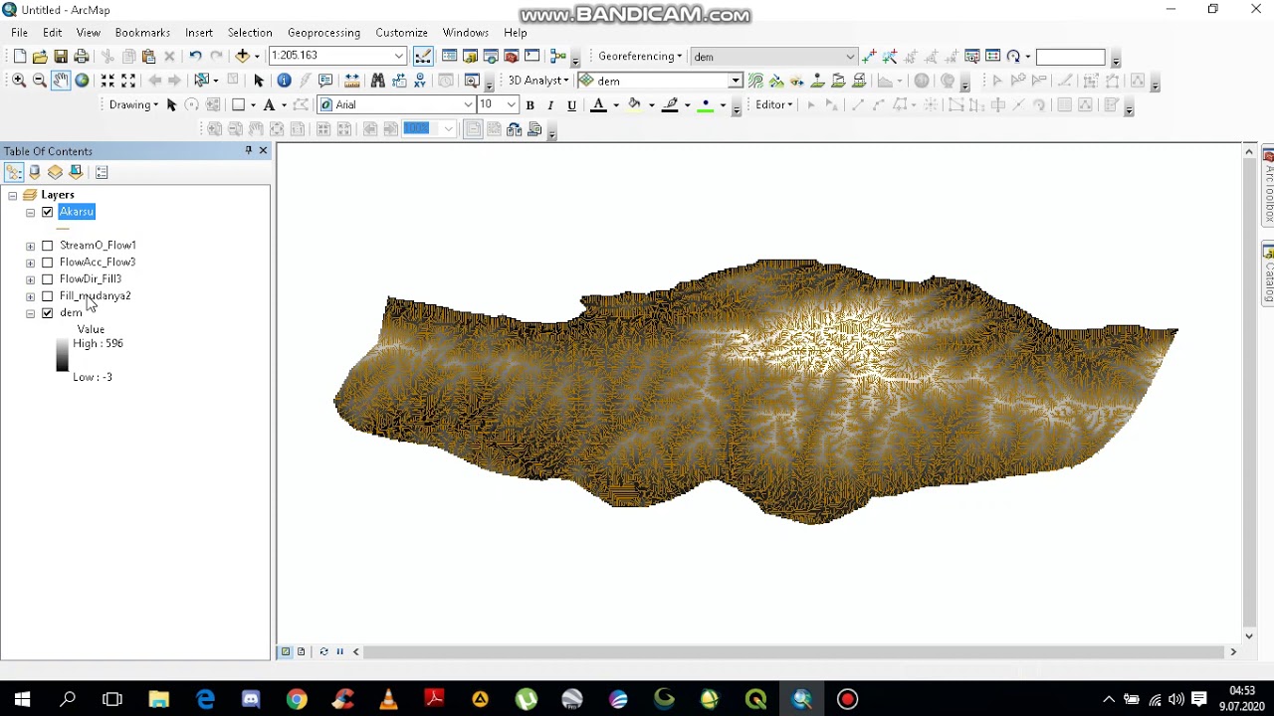Viewport: 1274px width, 716px height.
Task: Zoom to Full Extent globe
Action: coord(82,81)
